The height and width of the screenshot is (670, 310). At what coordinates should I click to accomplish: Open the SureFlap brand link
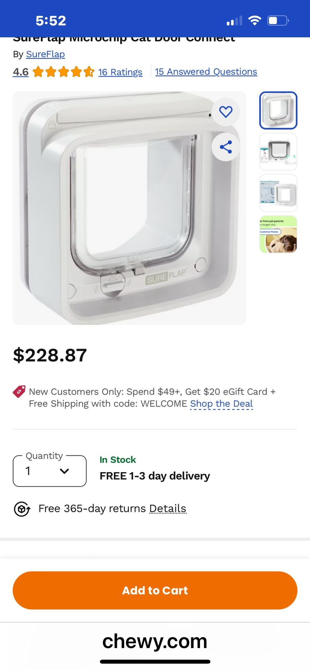pos(45,54)
